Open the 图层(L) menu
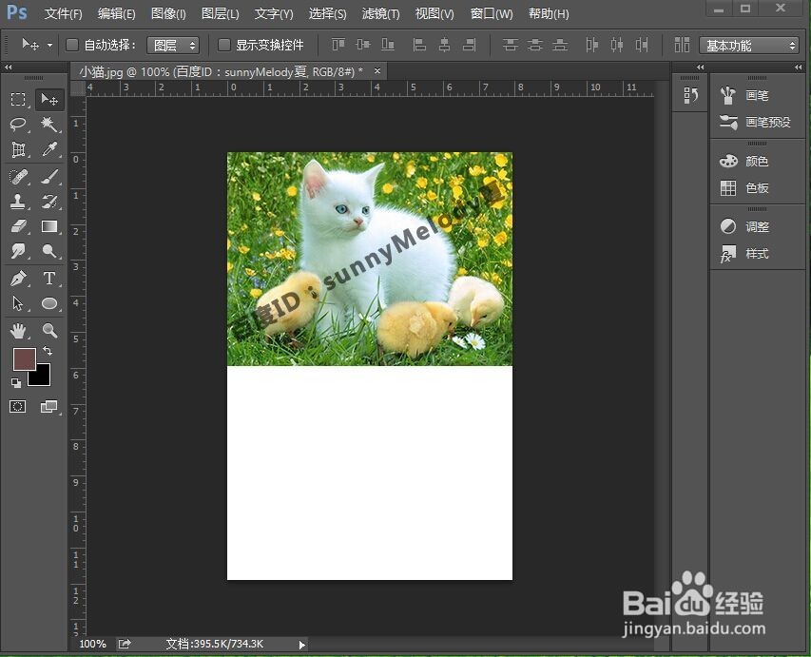The width and height of the screenshot is (811, 657). (221, 14)
